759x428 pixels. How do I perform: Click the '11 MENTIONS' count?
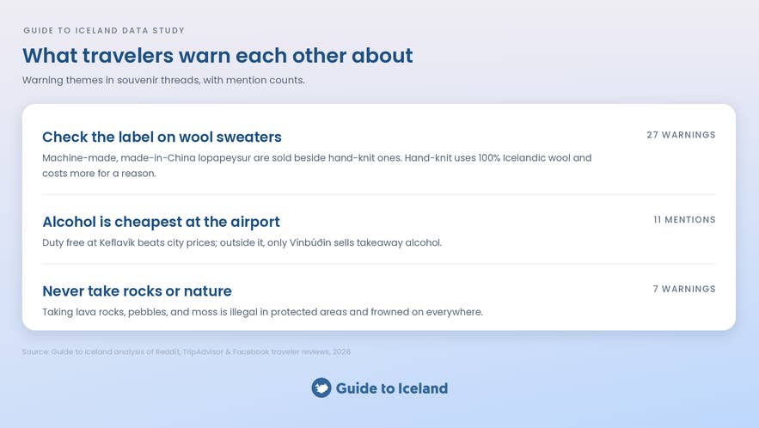684,220
